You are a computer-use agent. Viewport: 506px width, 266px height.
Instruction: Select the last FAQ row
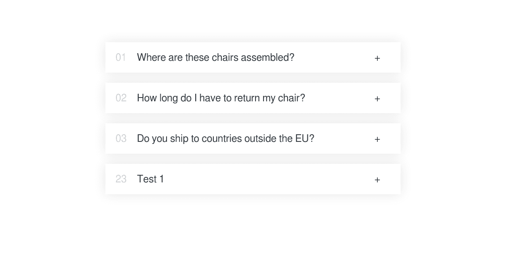tap(253, 179)
